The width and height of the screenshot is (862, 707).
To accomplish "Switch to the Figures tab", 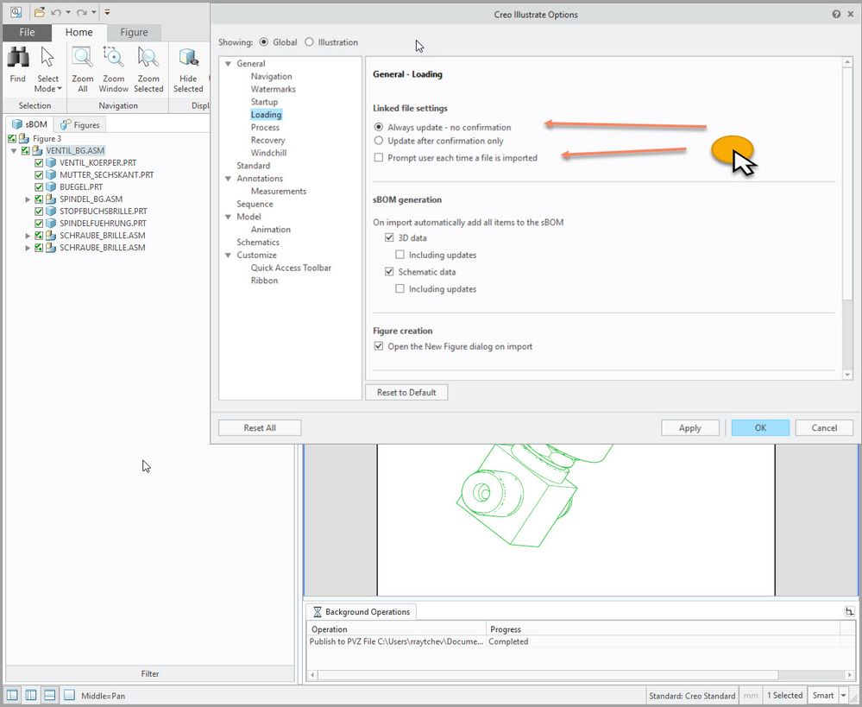I will 79,125.
